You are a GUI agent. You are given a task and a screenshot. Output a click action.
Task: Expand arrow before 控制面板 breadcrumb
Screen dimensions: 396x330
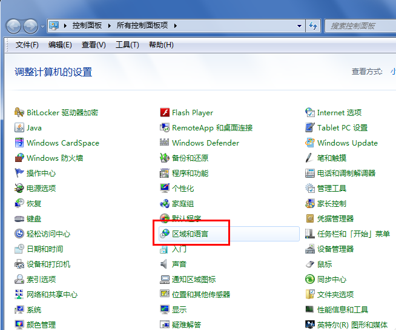65,26
